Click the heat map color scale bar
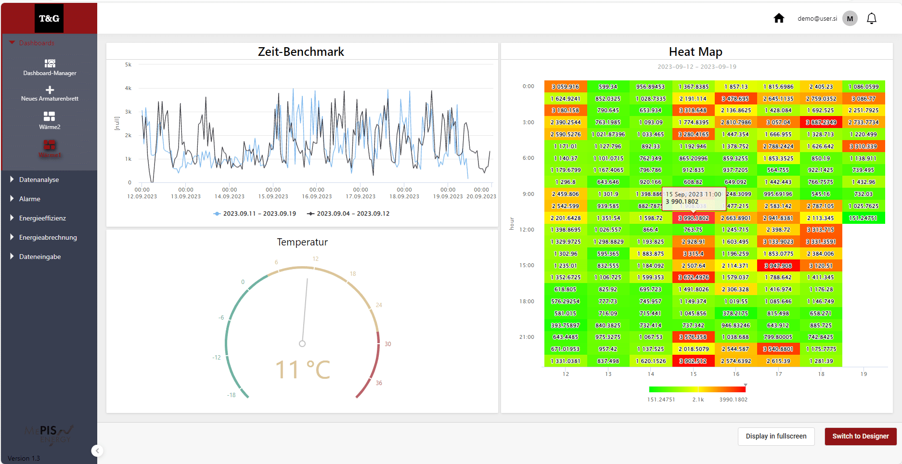 (x=696, y=389)
